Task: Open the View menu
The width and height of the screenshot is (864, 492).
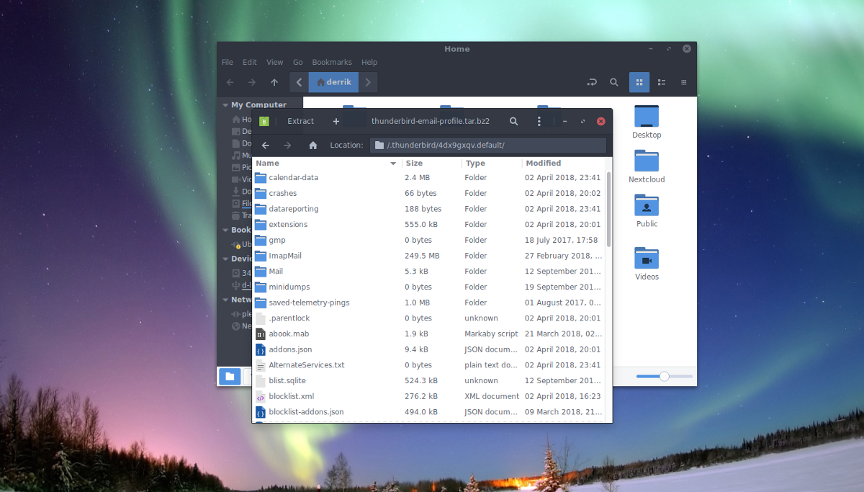Action: (x=274, y=63)
